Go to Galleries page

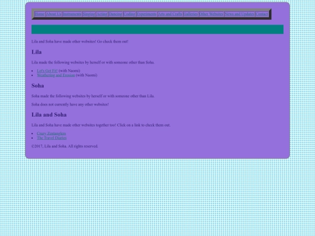coord(190,14)
